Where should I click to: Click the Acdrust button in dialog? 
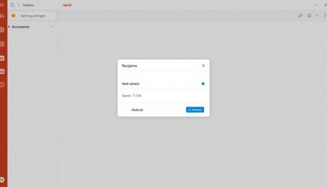[137, 110]
